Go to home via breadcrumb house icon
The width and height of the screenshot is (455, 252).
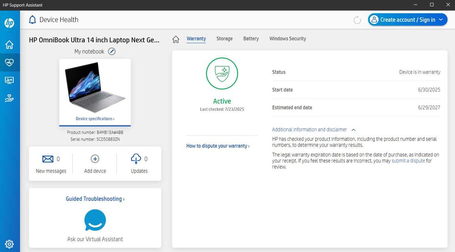coord(176,39)
